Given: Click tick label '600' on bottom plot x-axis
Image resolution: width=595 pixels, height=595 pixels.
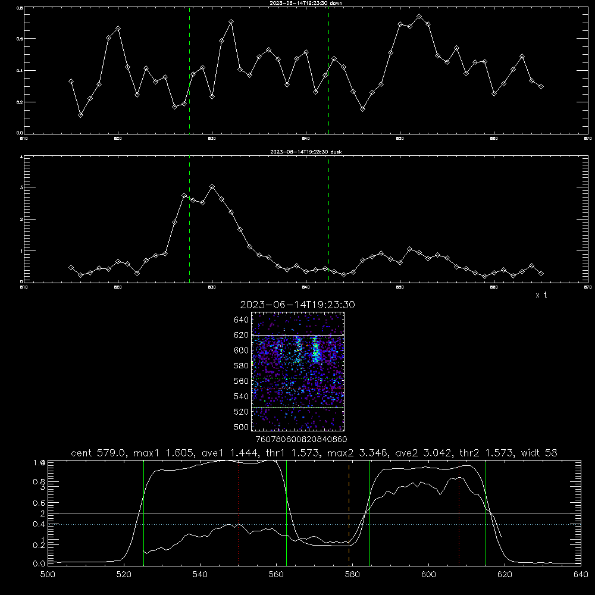Looking at the screenshot, I should (x=428, y=575).
